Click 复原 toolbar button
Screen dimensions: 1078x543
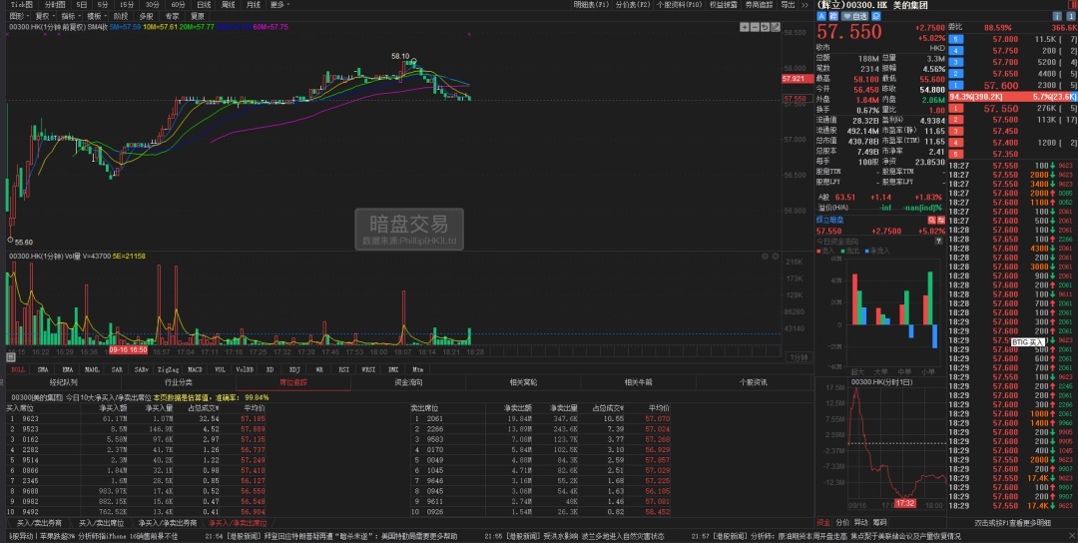tap(198, 16)
